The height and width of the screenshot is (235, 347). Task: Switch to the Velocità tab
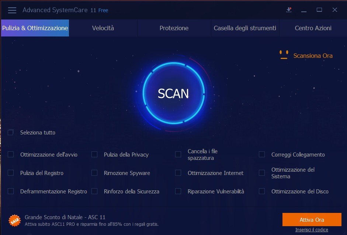(103, 28)
